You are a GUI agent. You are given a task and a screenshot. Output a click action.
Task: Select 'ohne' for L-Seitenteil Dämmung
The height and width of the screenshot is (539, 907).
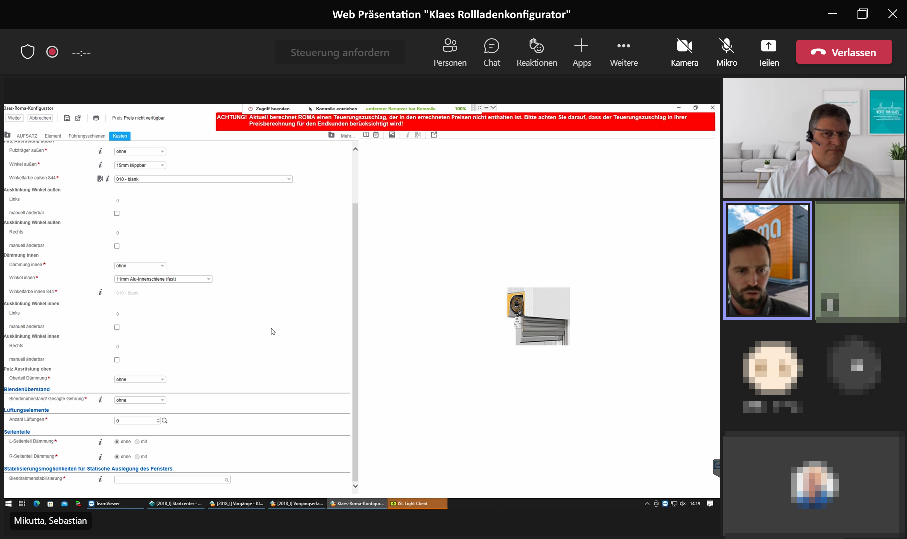[x=117, y=442]
